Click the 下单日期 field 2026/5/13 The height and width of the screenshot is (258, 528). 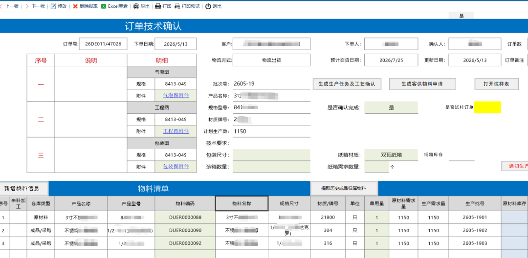click(176, 44)
